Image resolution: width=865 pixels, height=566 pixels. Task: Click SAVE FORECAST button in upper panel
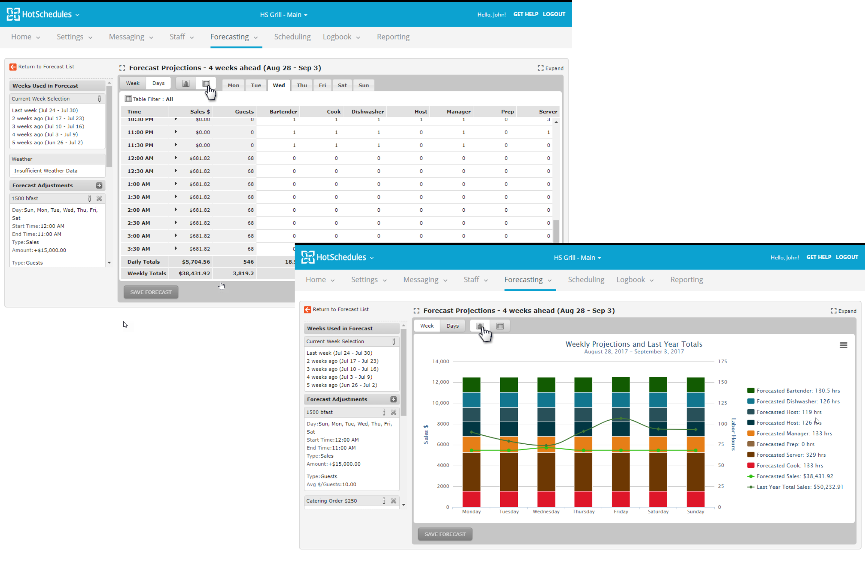tap(151, 292)
